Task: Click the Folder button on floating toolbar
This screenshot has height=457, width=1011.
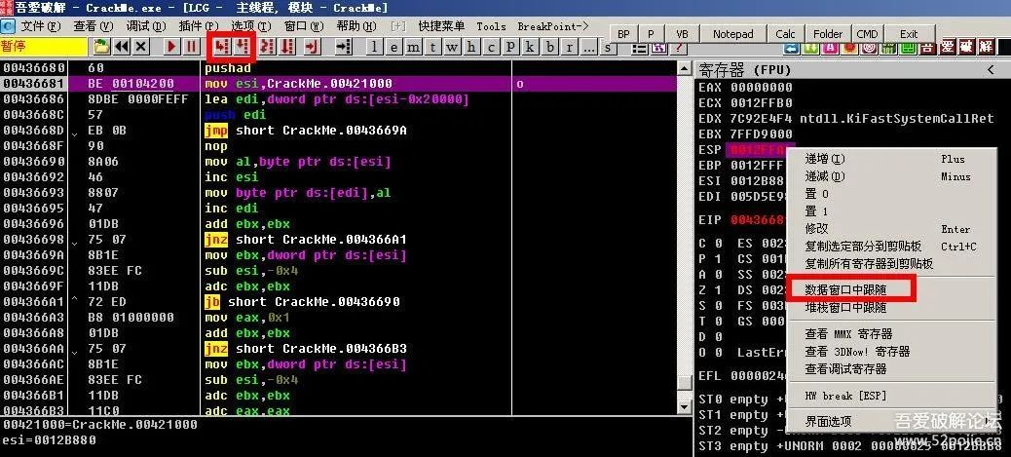Action: pyautogui.click(x=828, y=33)
